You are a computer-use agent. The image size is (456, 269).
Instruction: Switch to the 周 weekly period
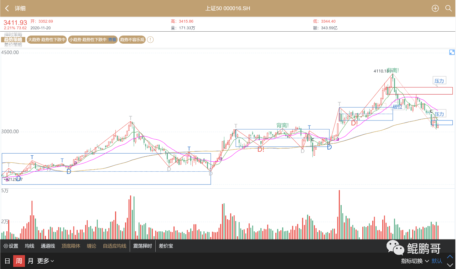tap(19, 261)
